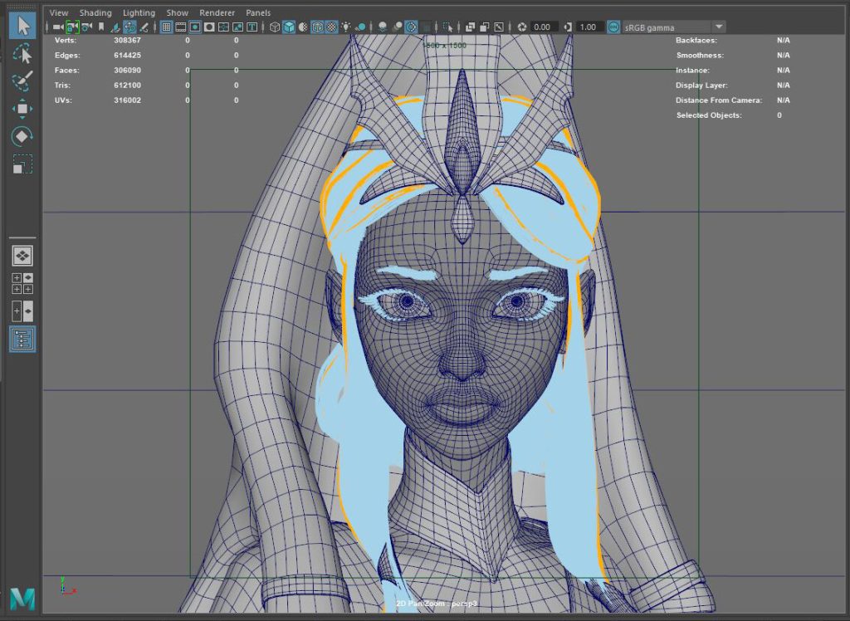
Task: Pick the Move tool
Action: (x=22, y=109)
